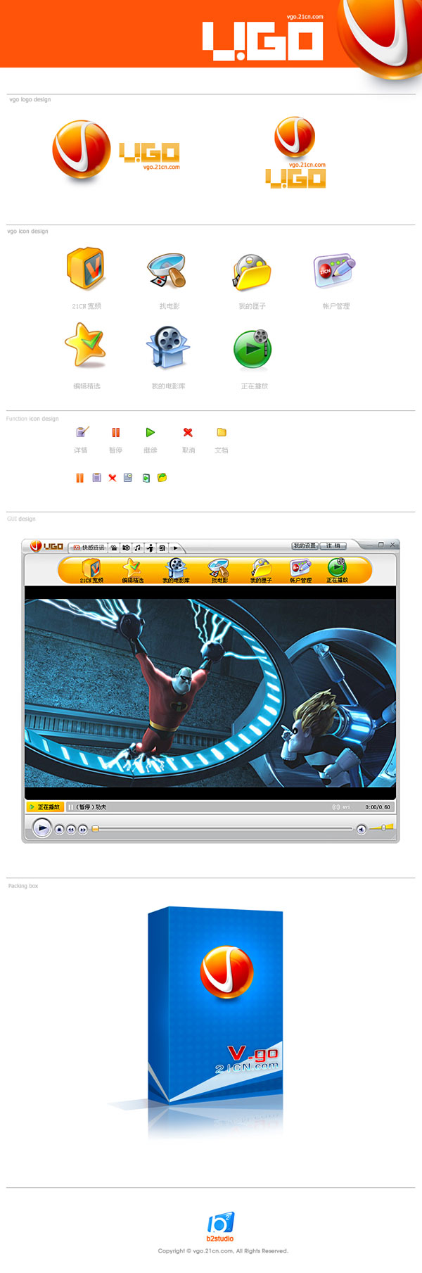This screenshot has height=1273, width=422.
Task: Open 帐户管理 in the player's orange navigation bar
Action: coord(300,570)
